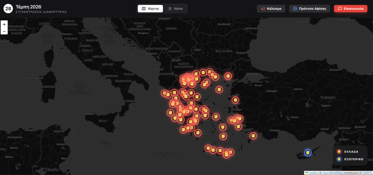Click the red marker on Lemnos island
Screen dimensions: 373x175
click(x=219, y=89)
